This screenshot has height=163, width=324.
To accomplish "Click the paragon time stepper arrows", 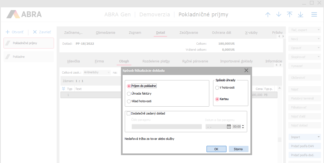I will [x=243, y=126].
